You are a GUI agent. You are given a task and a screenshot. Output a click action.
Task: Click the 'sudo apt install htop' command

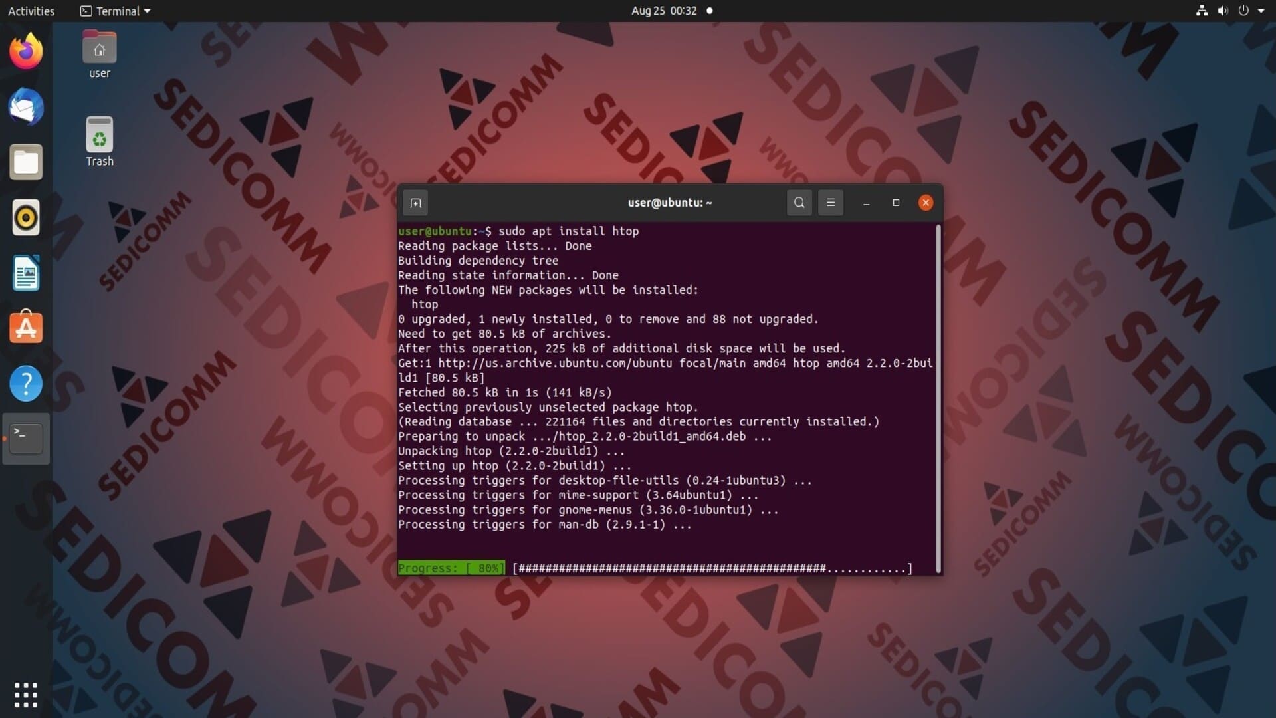(568, 231)
